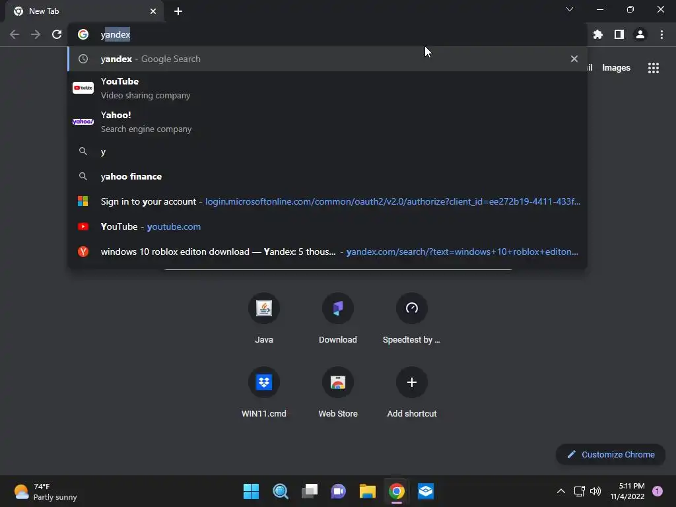The image size is (676, 507).
Task: Open the Speedtest by shortcut tile
Action: 412,318
